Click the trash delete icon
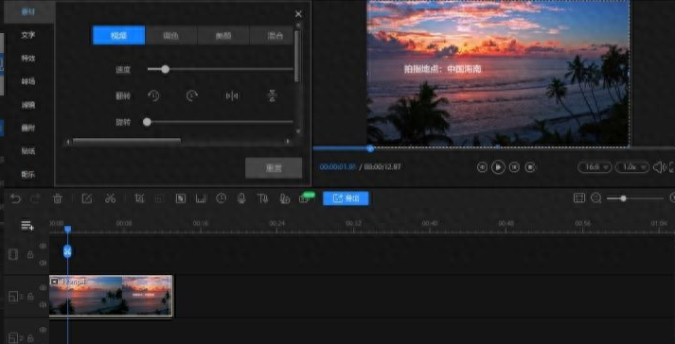This screenshot has height=344, width=675. pos(57,198)
